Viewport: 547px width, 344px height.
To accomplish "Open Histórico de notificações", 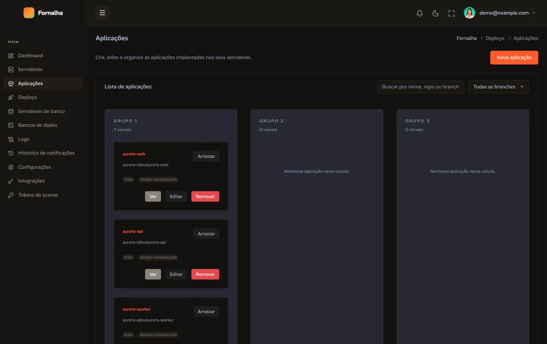I will (x=43, y=153).
